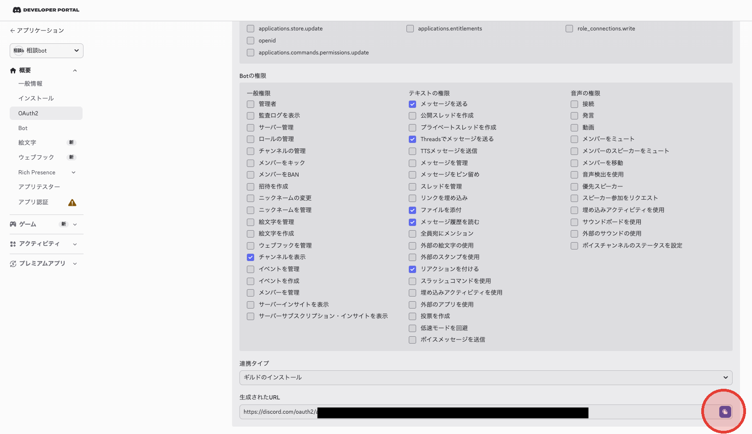The width and height of the screenshot is (752, 434).
Task: Check メンバーを移動 voice permission
Action: 574,163
